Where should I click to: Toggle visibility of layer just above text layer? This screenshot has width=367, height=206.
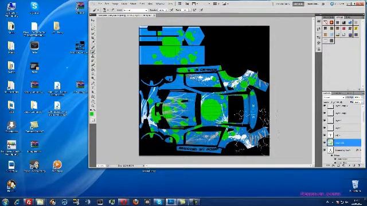(325, 128)
